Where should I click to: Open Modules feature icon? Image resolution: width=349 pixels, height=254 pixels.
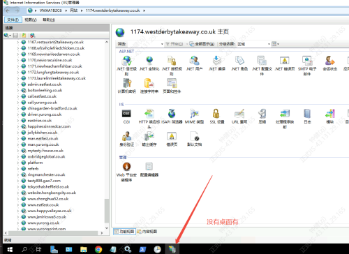coord(329,114)
